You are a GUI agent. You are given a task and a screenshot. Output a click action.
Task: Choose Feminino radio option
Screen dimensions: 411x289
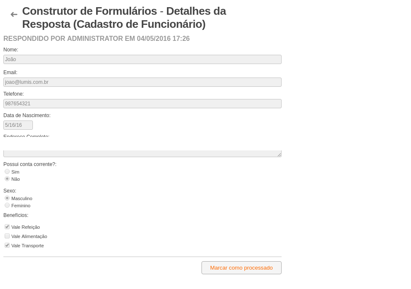coord(7,206)
